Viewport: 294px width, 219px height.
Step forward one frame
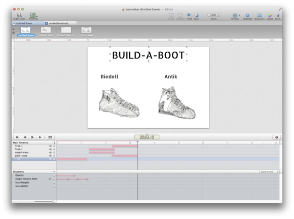coord(32,137)
